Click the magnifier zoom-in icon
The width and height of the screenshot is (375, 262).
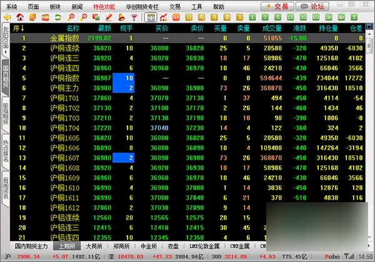point(71,17)
